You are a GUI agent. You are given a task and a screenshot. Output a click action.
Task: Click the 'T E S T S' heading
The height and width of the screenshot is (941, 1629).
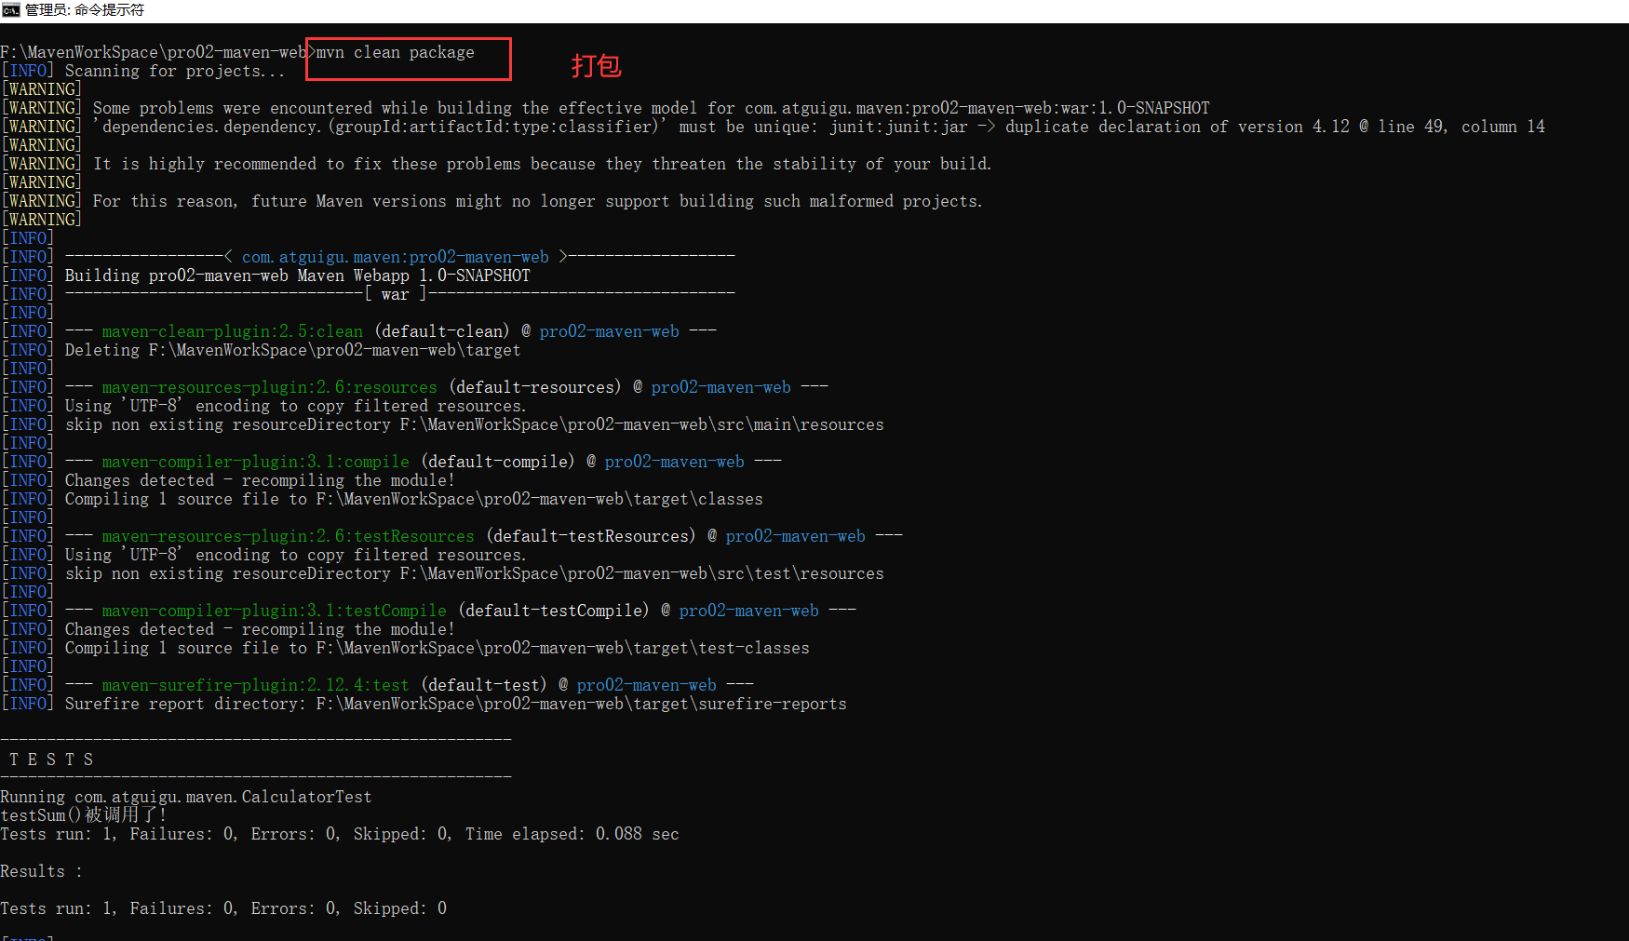51,760
